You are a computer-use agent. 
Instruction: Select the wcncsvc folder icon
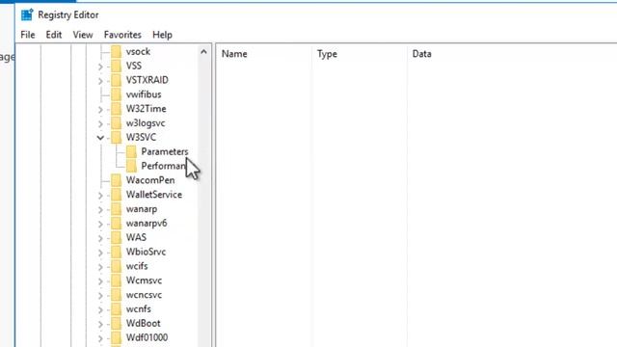pos(116,295)
